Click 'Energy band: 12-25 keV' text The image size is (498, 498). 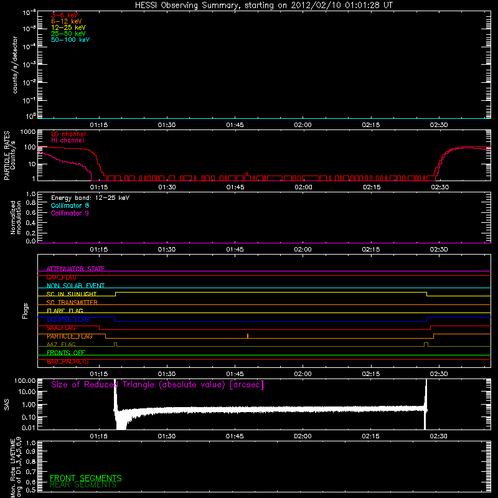coord(90,198)
